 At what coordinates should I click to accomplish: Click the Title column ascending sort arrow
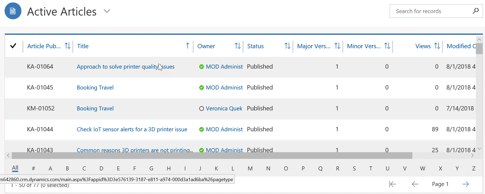pyautogui.click(x=187, y=46)
